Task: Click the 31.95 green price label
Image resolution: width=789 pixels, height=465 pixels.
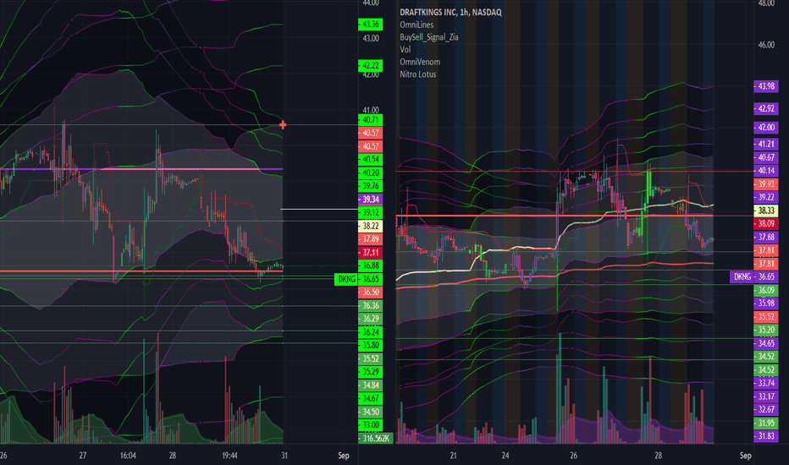Action: 766,424
